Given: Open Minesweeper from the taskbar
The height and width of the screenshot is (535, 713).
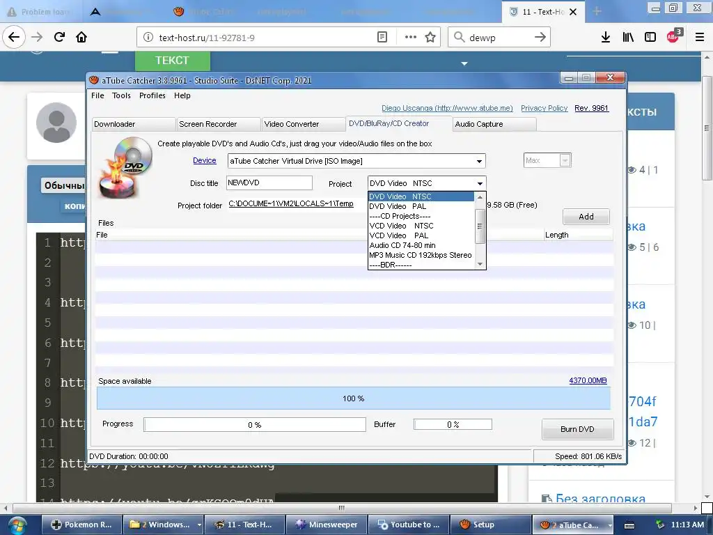Looking at the screenshot, I should pyautogui.click(x=326, y=525).
